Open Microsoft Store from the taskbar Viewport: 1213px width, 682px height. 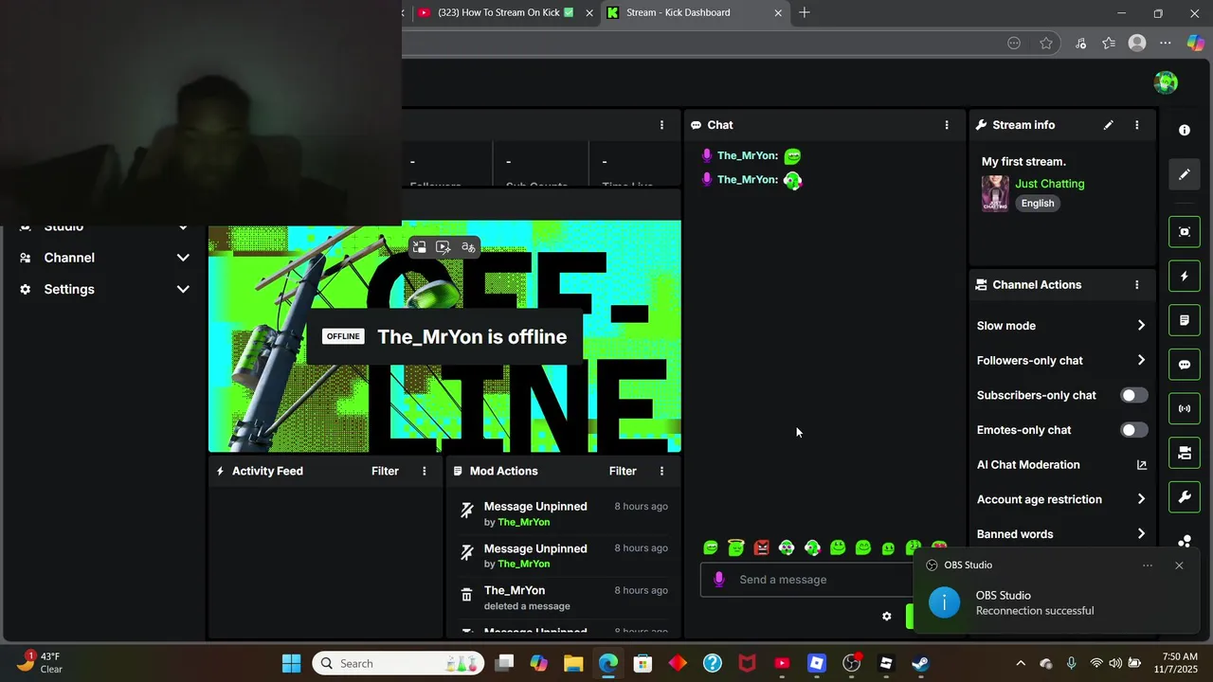coord(643,663)
